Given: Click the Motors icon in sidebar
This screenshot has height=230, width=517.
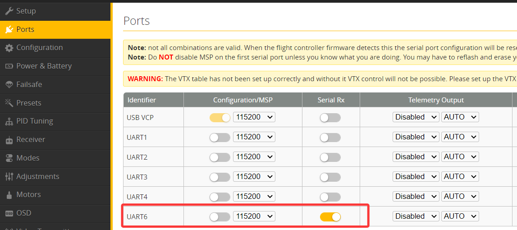Looking at the screenshot, I should tap(9, 195).
